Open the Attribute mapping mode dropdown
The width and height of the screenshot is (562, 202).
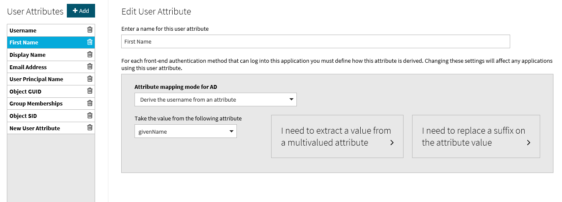click(x=215, y=100)
